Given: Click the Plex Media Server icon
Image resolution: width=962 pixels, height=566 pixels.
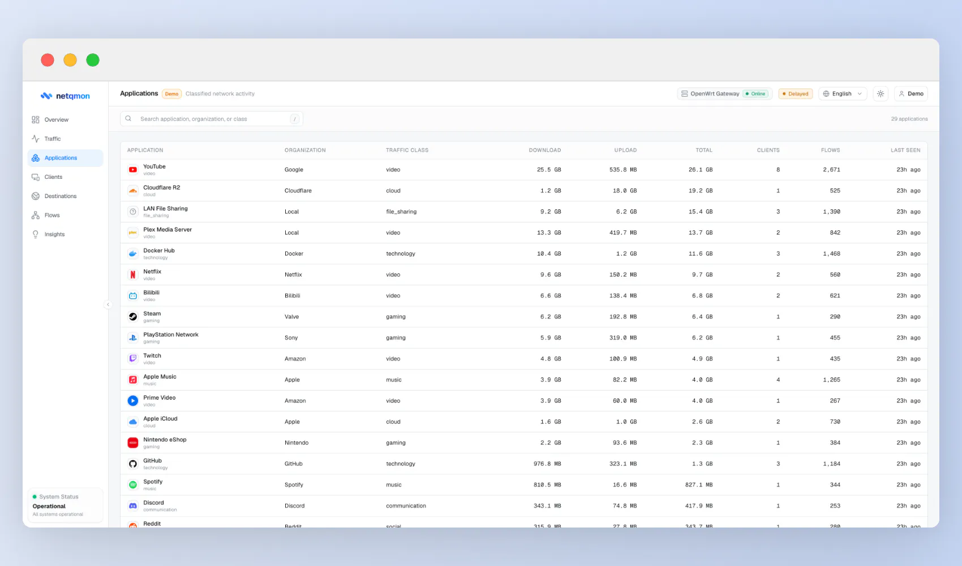Looking at the screenshot, I should 133,233.
